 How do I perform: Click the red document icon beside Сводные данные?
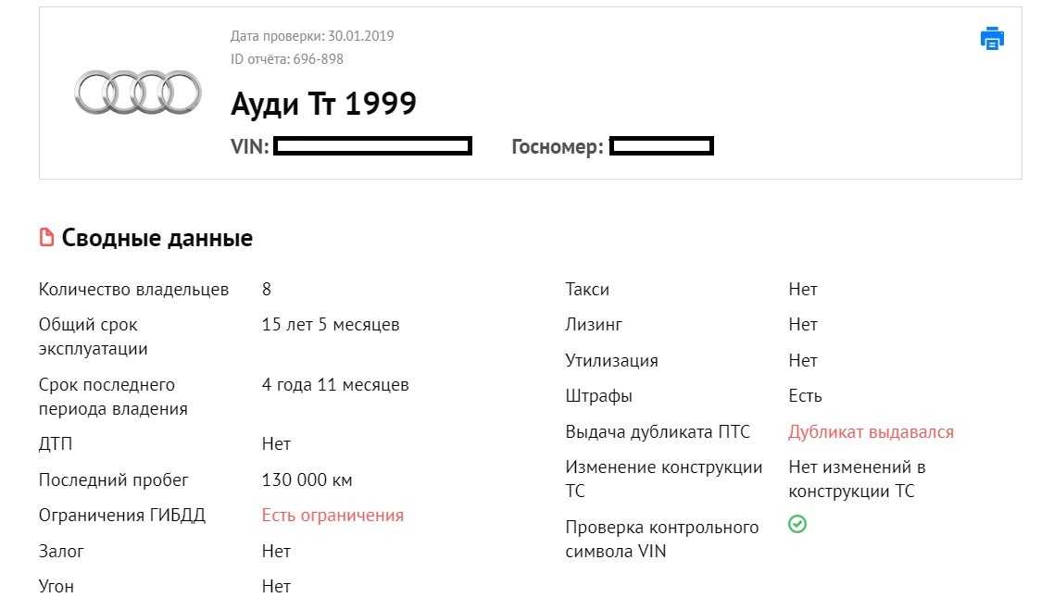[x=46, y=238]
